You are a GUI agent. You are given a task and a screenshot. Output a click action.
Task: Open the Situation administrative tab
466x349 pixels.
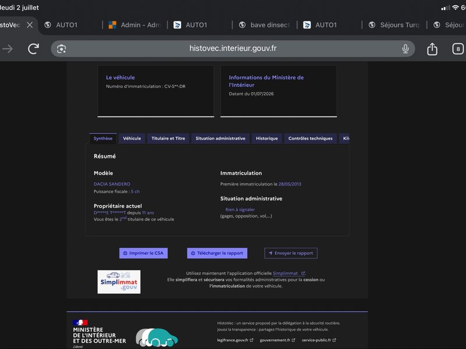pos(221,138)
